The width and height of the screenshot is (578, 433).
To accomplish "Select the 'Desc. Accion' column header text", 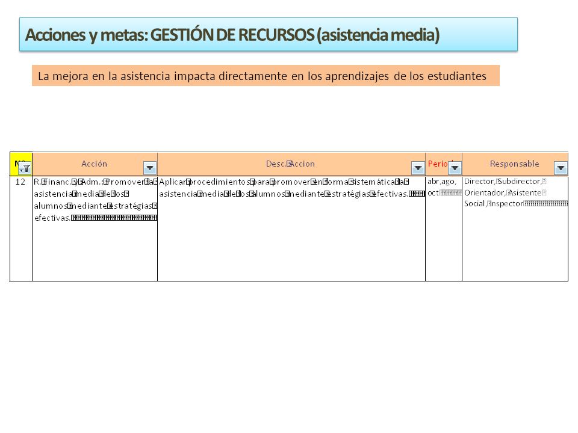I will click(x=290, y=164).
